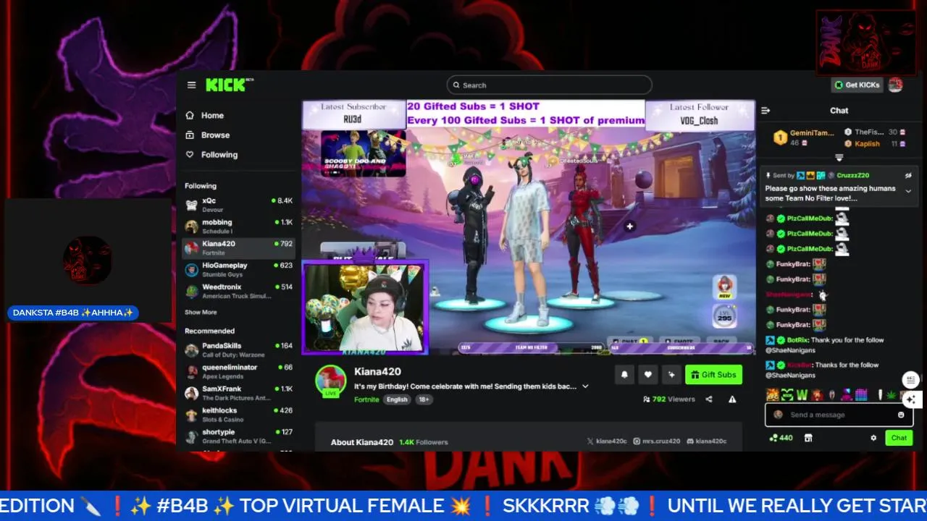This screenshot has width=927, height=521.
Task: Click the Search input field
Action: point(549,85)
